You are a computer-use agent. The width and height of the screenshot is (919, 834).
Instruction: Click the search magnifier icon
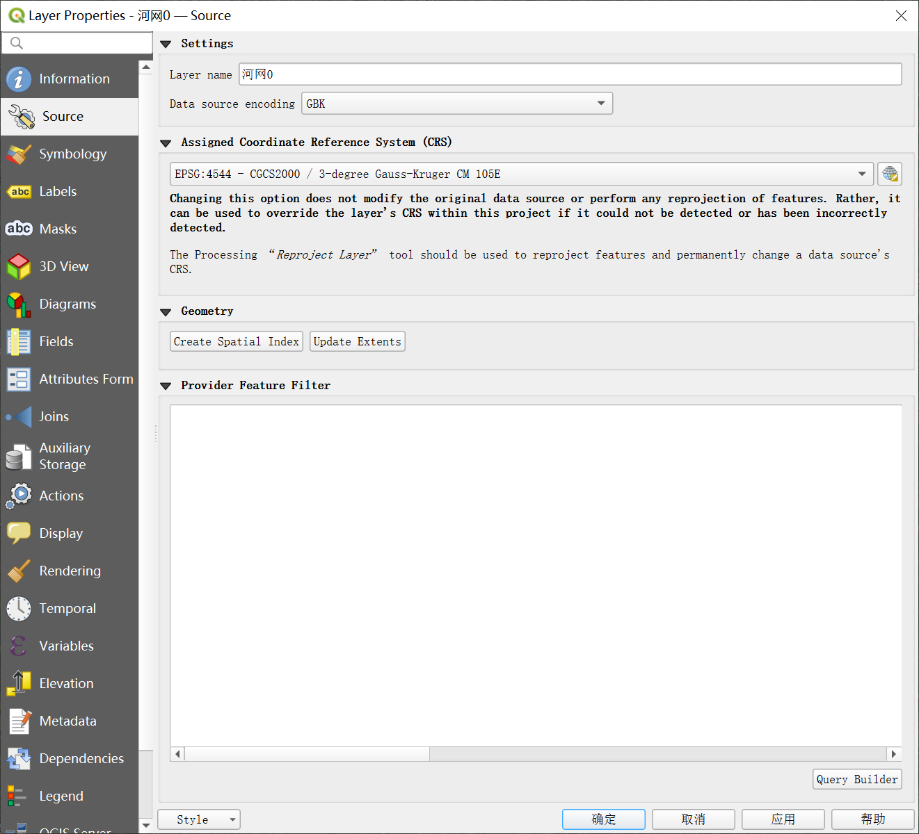(x=17, y=43)
